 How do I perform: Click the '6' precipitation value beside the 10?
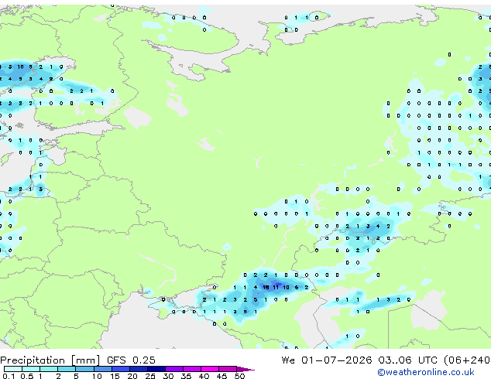click(297, 288)
